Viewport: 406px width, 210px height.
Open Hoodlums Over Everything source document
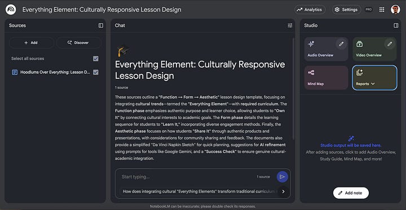pyautogui.click(x=55, y=72)
